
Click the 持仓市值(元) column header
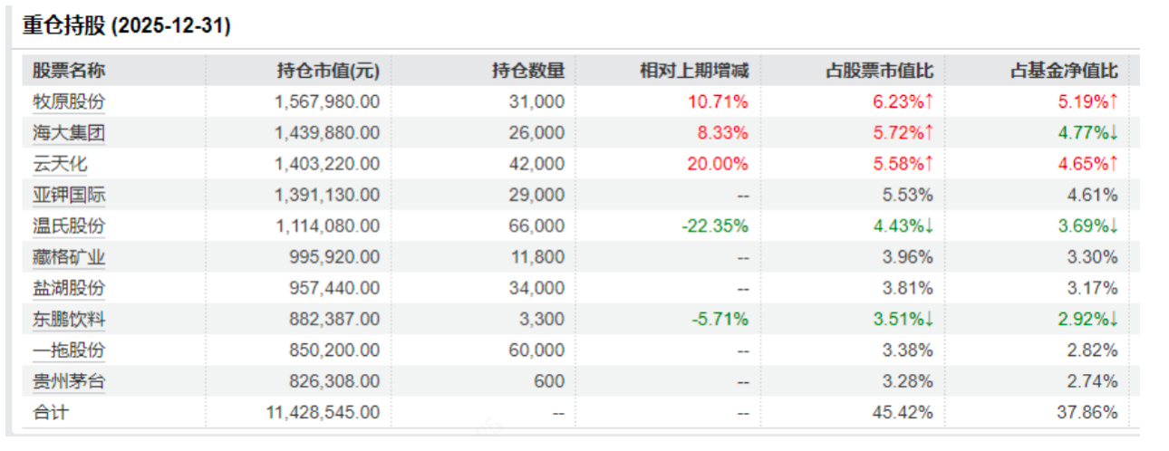click(x=328, y=71)
